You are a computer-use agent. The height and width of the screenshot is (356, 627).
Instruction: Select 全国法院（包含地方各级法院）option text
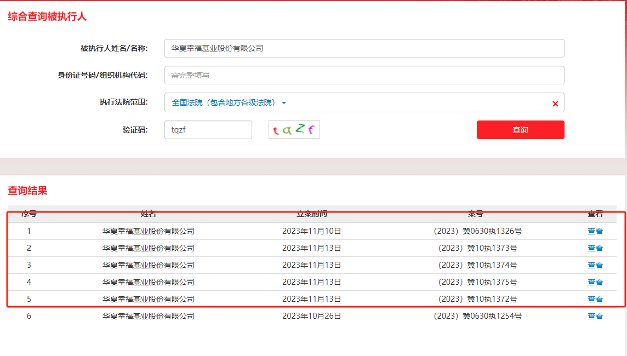click(x=224, y=102)
